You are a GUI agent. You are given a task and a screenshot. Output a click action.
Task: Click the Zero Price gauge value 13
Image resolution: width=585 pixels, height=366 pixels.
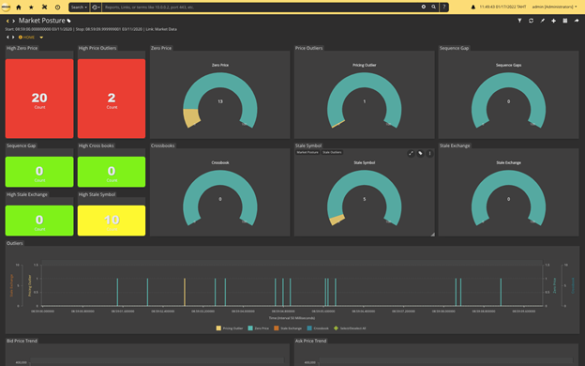point(220,101)
